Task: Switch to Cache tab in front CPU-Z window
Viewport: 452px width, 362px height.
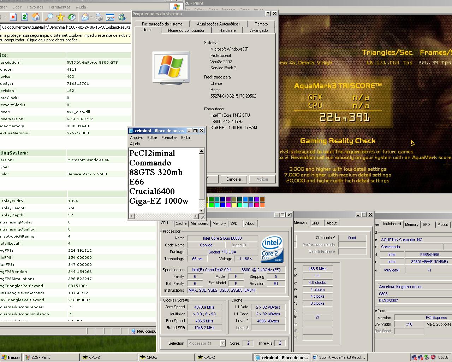Action: tap(181, 223)
